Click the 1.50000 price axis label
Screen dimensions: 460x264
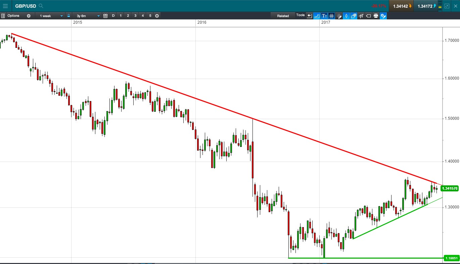(x=452, y=118)
